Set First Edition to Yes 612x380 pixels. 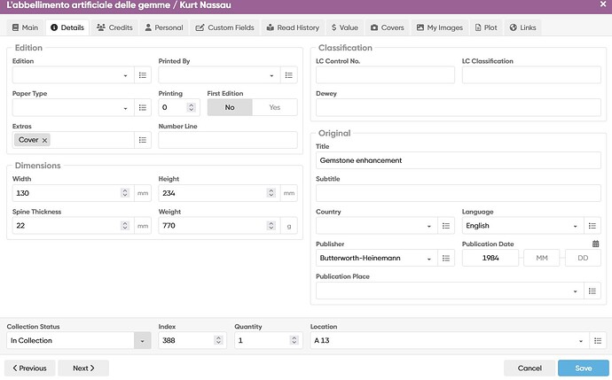pos(275,107)
